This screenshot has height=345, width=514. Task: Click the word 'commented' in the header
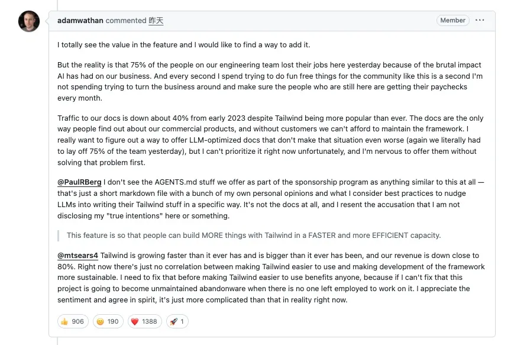(x=125, y=21)
